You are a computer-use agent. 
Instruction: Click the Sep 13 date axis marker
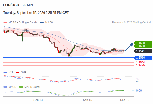pos(38,100)
